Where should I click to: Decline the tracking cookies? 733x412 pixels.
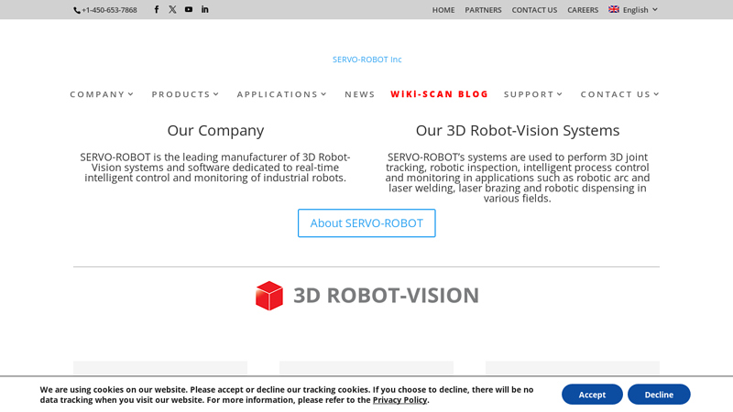tap(659, 395)
